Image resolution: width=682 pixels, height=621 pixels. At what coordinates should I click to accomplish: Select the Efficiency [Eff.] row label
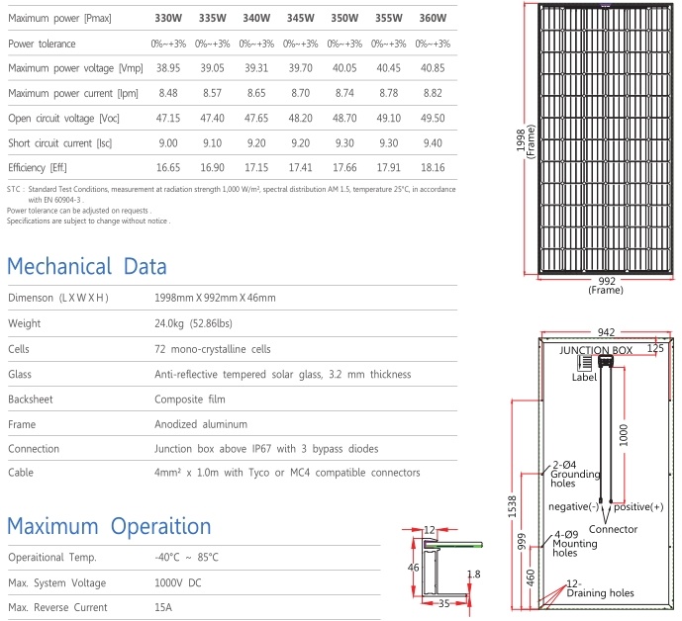[x=38, y=168]
